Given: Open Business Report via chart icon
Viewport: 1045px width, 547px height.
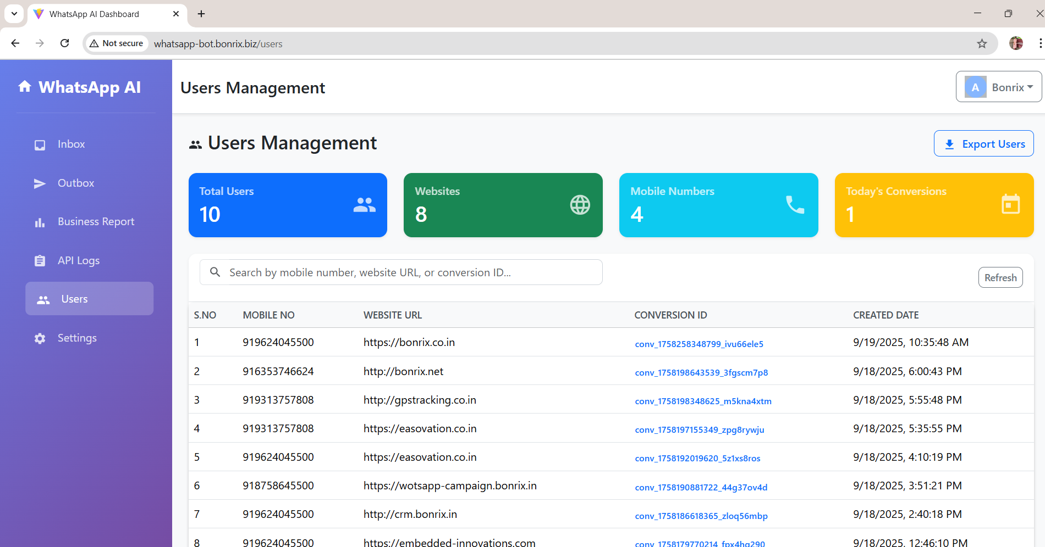Looking at the screenshot, I should coord(39,222).
